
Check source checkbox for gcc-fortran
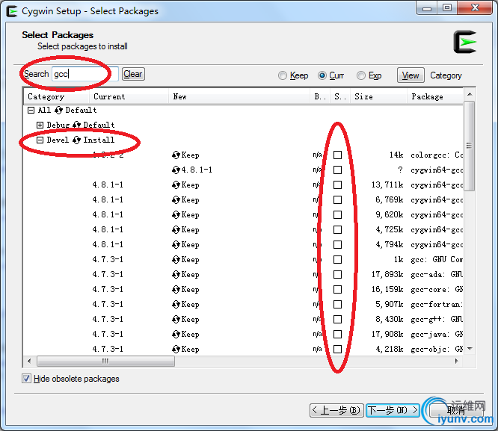(x=338, y=304)
